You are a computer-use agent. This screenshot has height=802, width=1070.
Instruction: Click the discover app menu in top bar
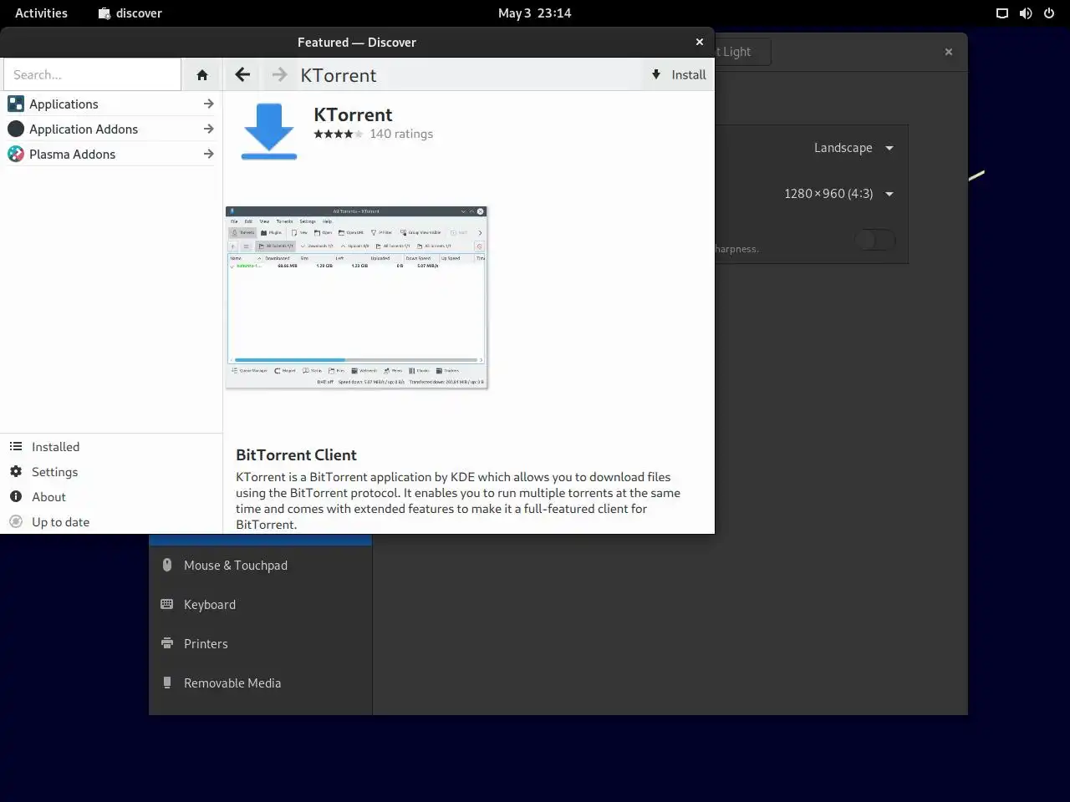click(x=130, y=13)
